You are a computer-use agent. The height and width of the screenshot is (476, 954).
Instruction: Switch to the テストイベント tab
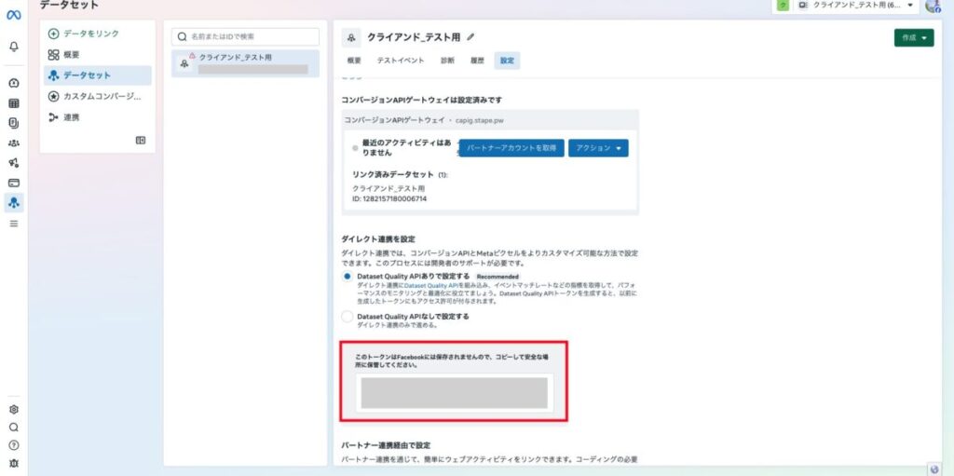pyautogui.click(x=401, y=61)
